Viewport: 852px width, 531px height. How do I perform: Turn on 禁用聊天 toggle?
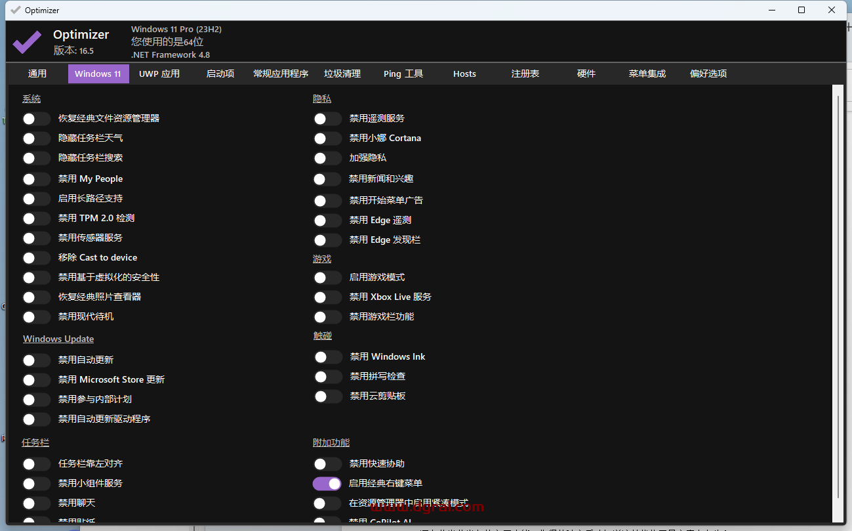tap(36, 503)
